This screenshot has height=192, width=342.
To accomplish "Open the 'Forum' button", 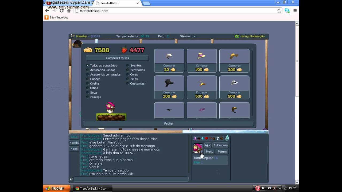I will tap(222, 151).
